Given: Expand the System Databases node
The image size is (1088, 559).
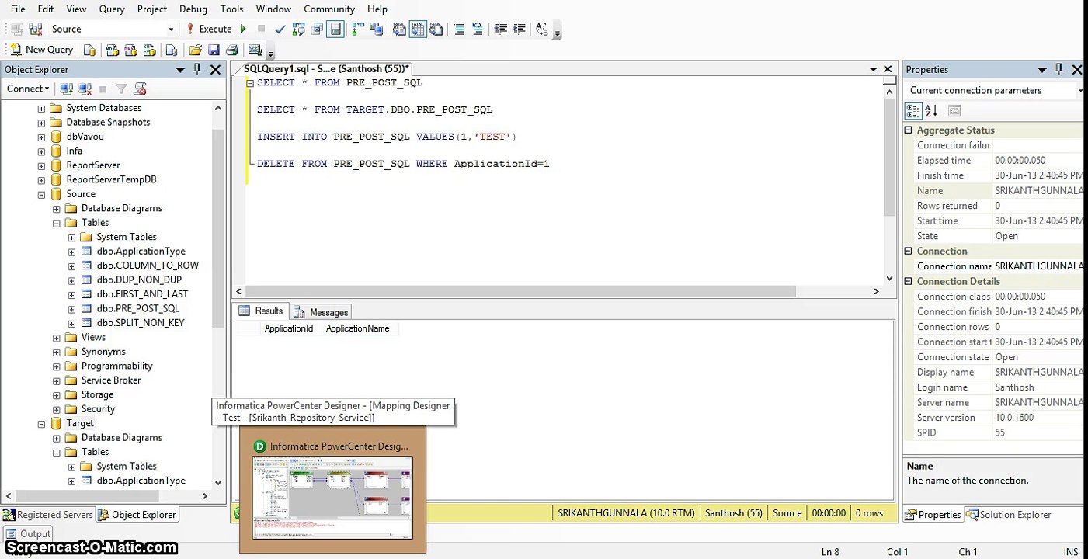Looking at the screenshot, I should pyautogui.click(x=41, y=109).
